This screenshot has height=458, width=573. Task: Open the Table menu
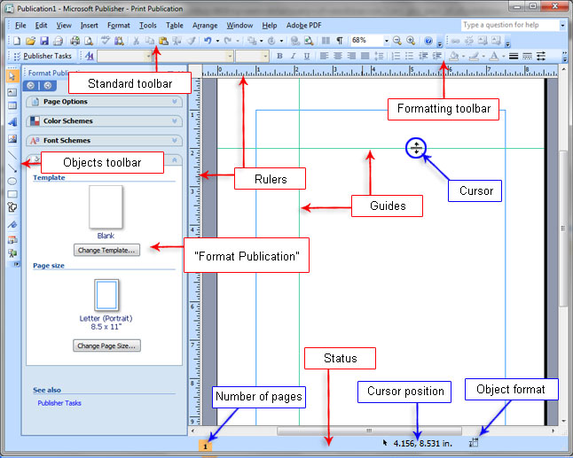pos(175,25)
